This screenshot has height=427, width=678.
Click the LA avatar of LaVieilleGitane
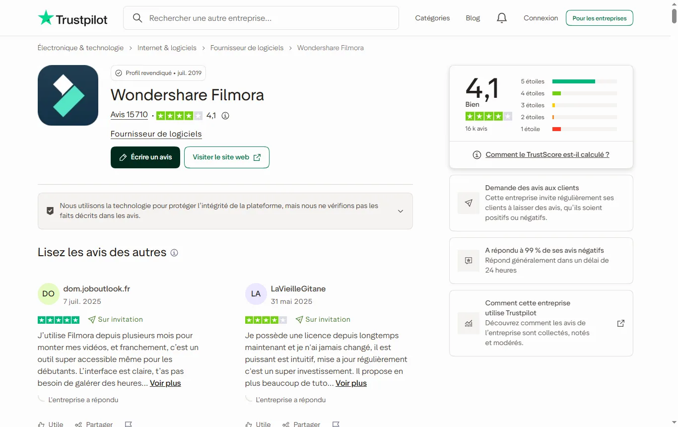point(256,294)
